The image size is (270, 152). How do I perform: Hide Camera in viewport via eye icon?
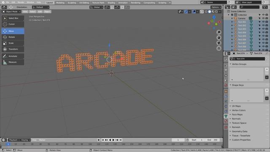(263, 18)
